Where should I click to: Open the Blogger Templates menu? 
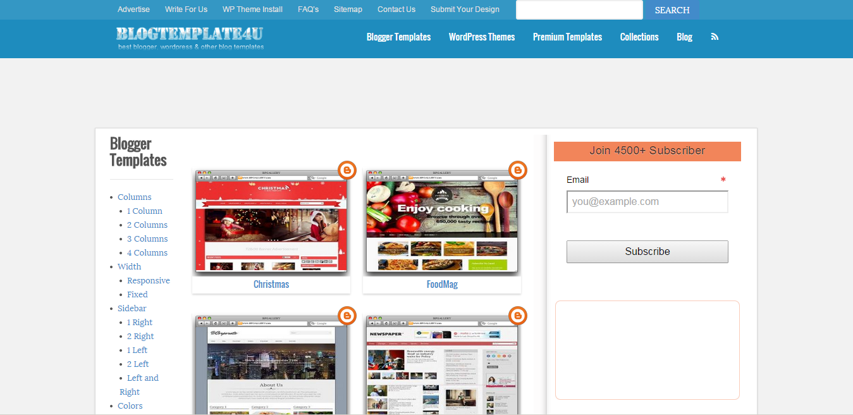click(399, 37)
